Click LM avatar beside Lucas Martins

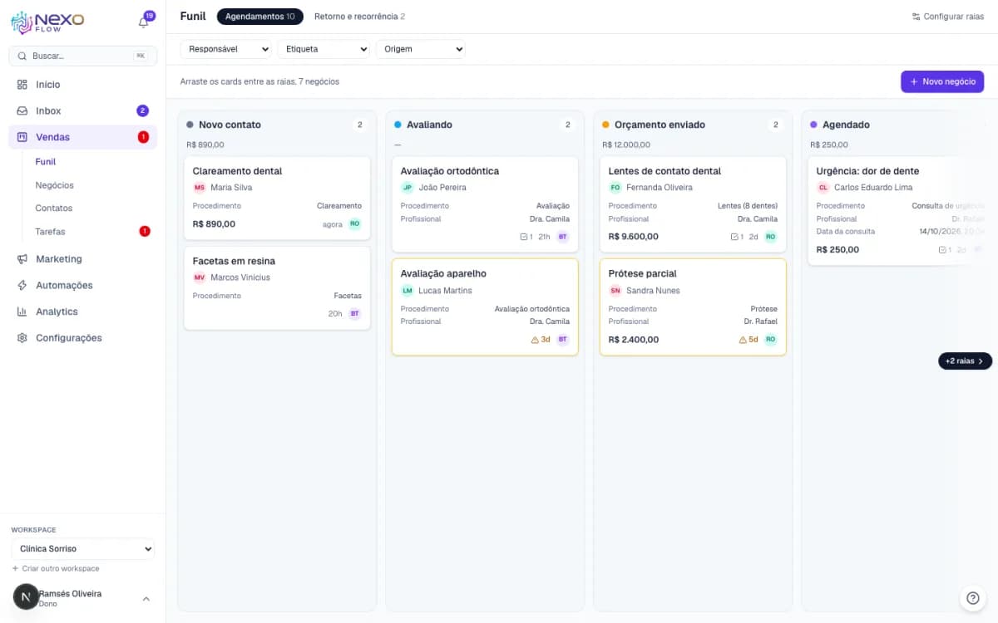[x=407, y=291]
